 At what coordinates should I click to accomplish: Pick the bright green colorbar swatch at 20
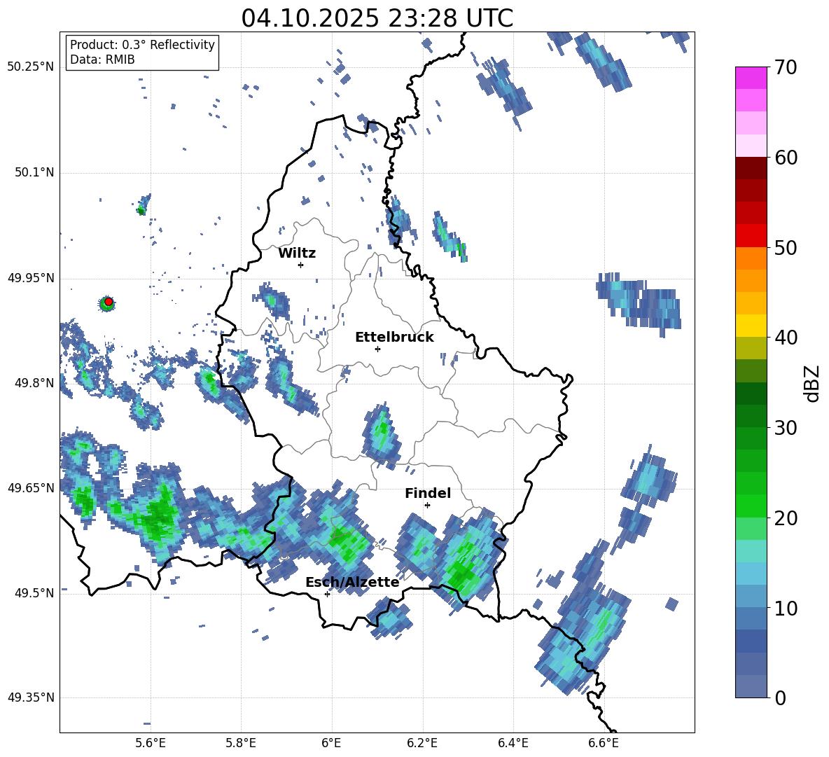pos(751,506)
